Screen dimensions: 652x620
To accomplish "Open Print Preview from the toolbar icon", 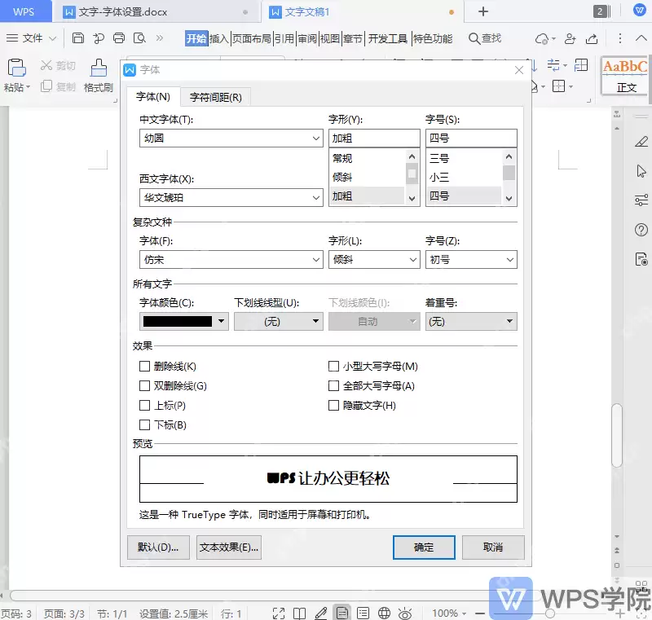I will (139, 38).
